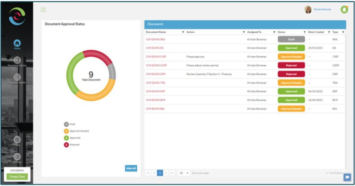The image size is (355, 186).
Task: Open the ICM DEMO BCP document
Action: coord(156,100)
